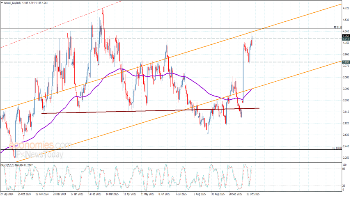Image resolution: width=351 pixels, height=197 pixels.
Task: Click the 100 level on Stochastic scale
Action: coord(345,165)
